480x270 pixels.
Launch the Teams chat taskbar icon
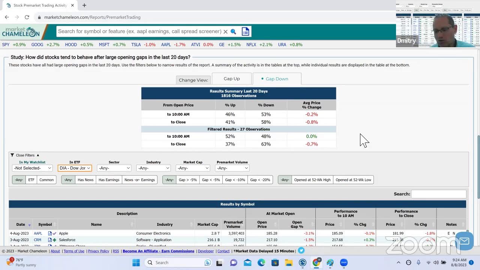[234, 262]
